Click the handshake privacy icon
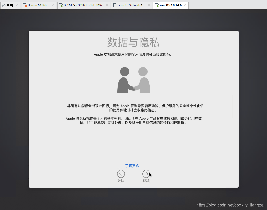The width and height of the screenshot is (267, 210). pyautogui.click(x=134, y=80)
